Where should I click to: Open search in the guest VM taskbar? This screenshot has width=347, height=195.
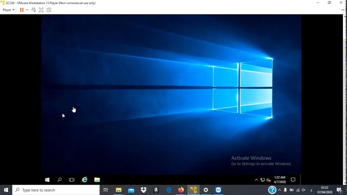tap(59, 180)
